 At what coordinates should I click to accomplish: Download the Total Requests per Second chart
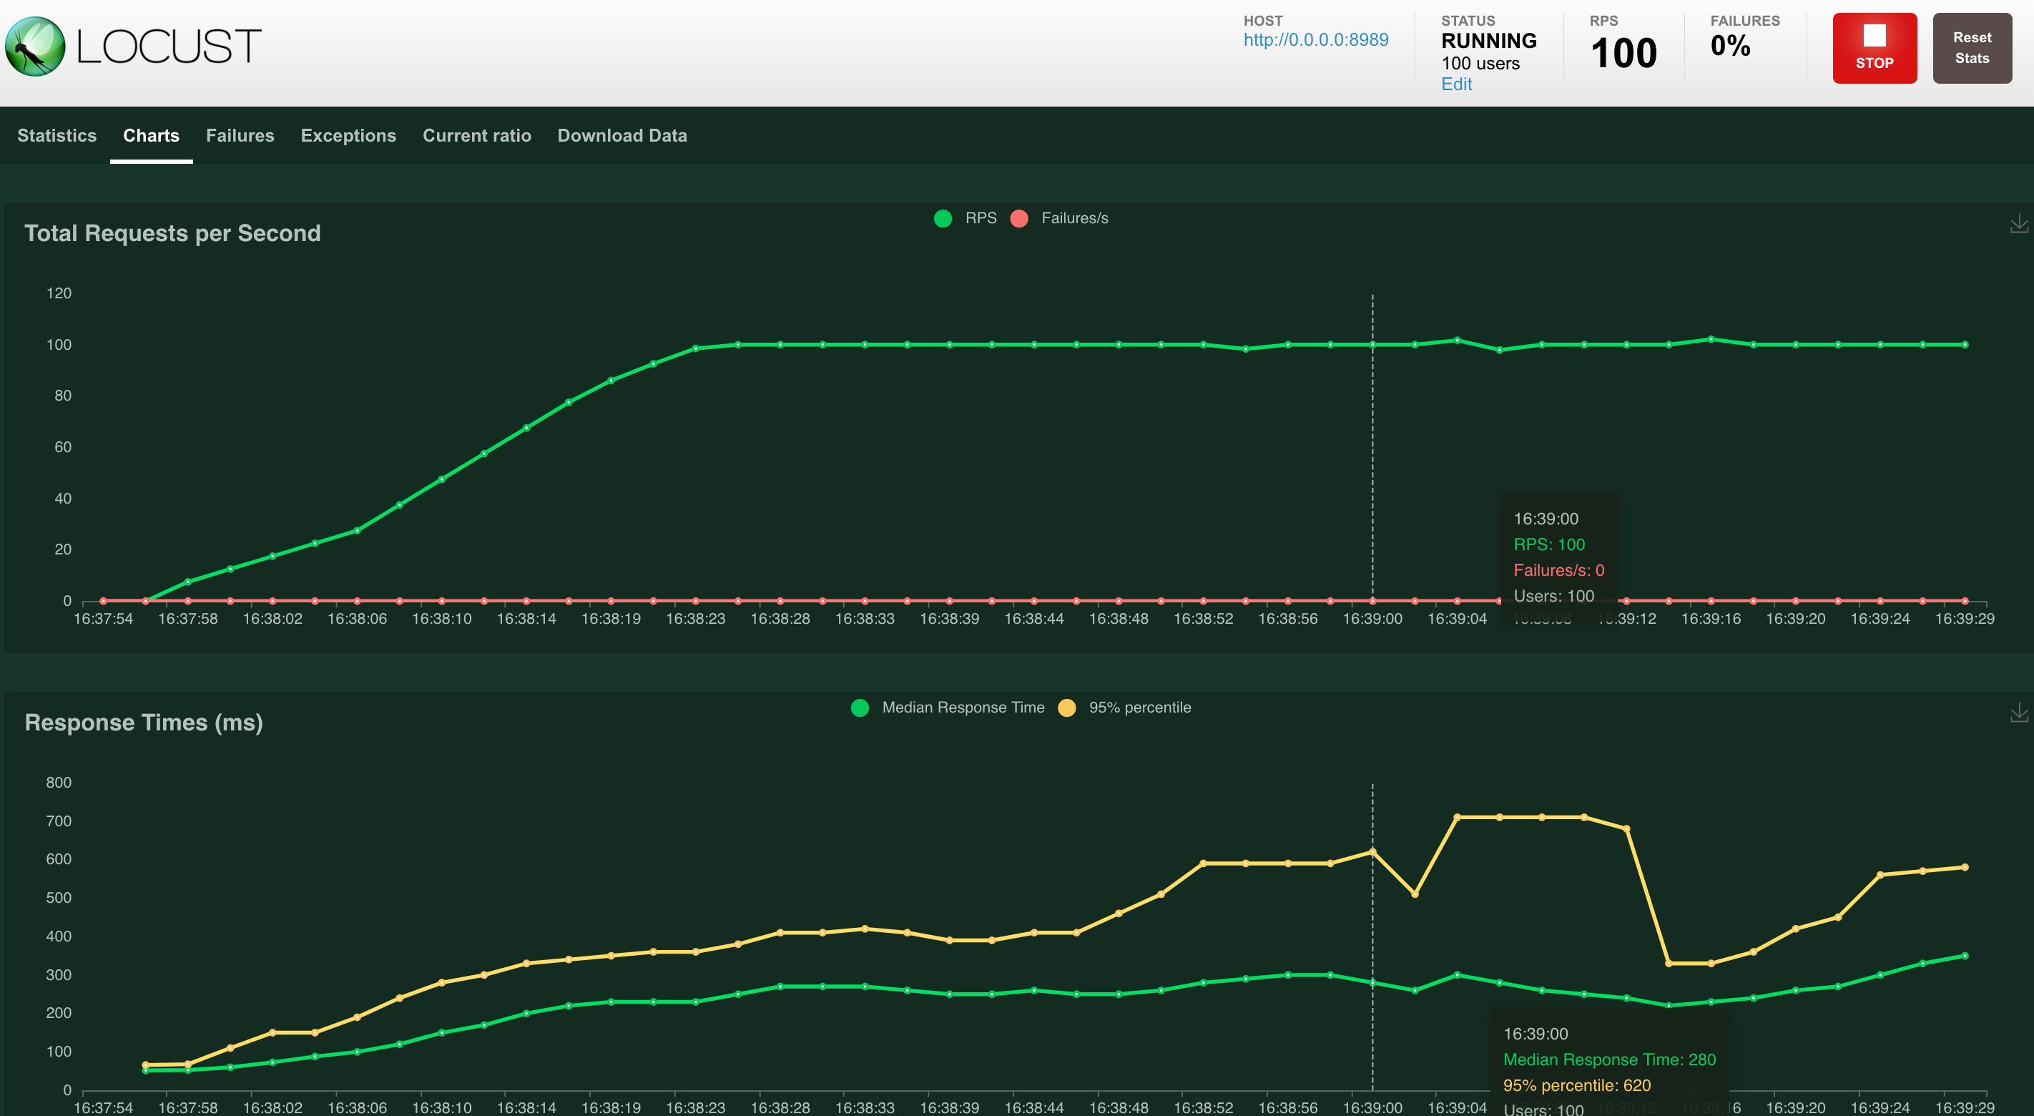2018,223
